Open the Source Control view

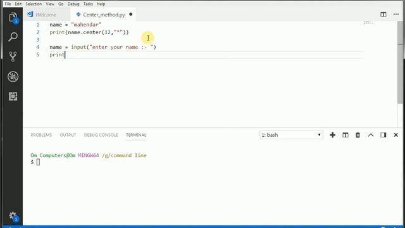[x=13, y=56]
